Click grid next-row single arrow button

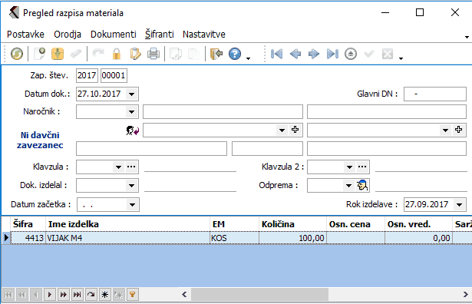50,294
